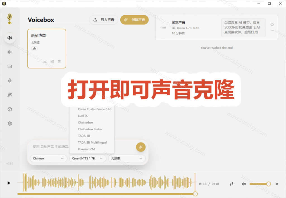This screenshot has width=286, height=198.
Task: Open the Chinese language dropdown
Action: 48,158
